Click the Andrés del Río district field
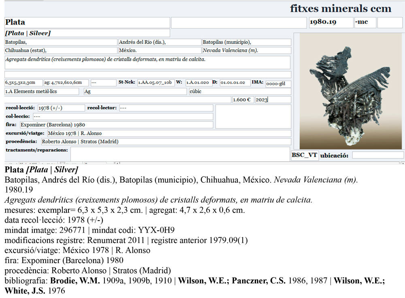 pyautogui.click(x=159, y=42)
